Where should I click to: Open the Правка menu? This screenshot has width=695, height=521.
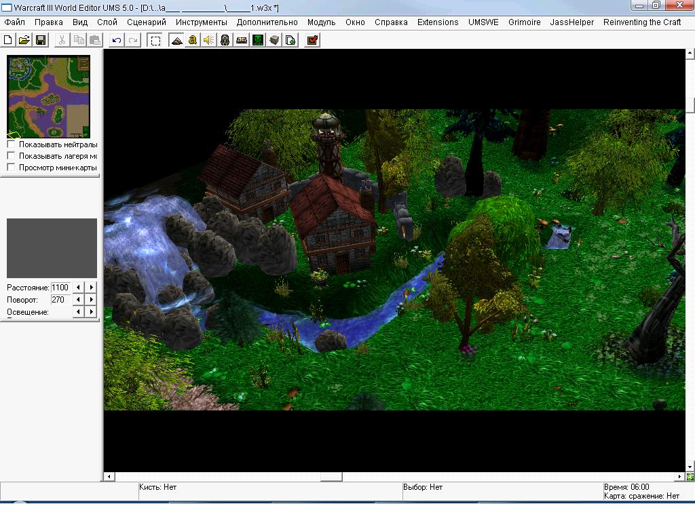(49, 22)
